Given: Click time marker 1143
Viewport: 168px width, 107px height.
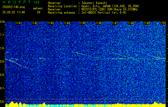Looking at the screenshot, I should point(50,23).
